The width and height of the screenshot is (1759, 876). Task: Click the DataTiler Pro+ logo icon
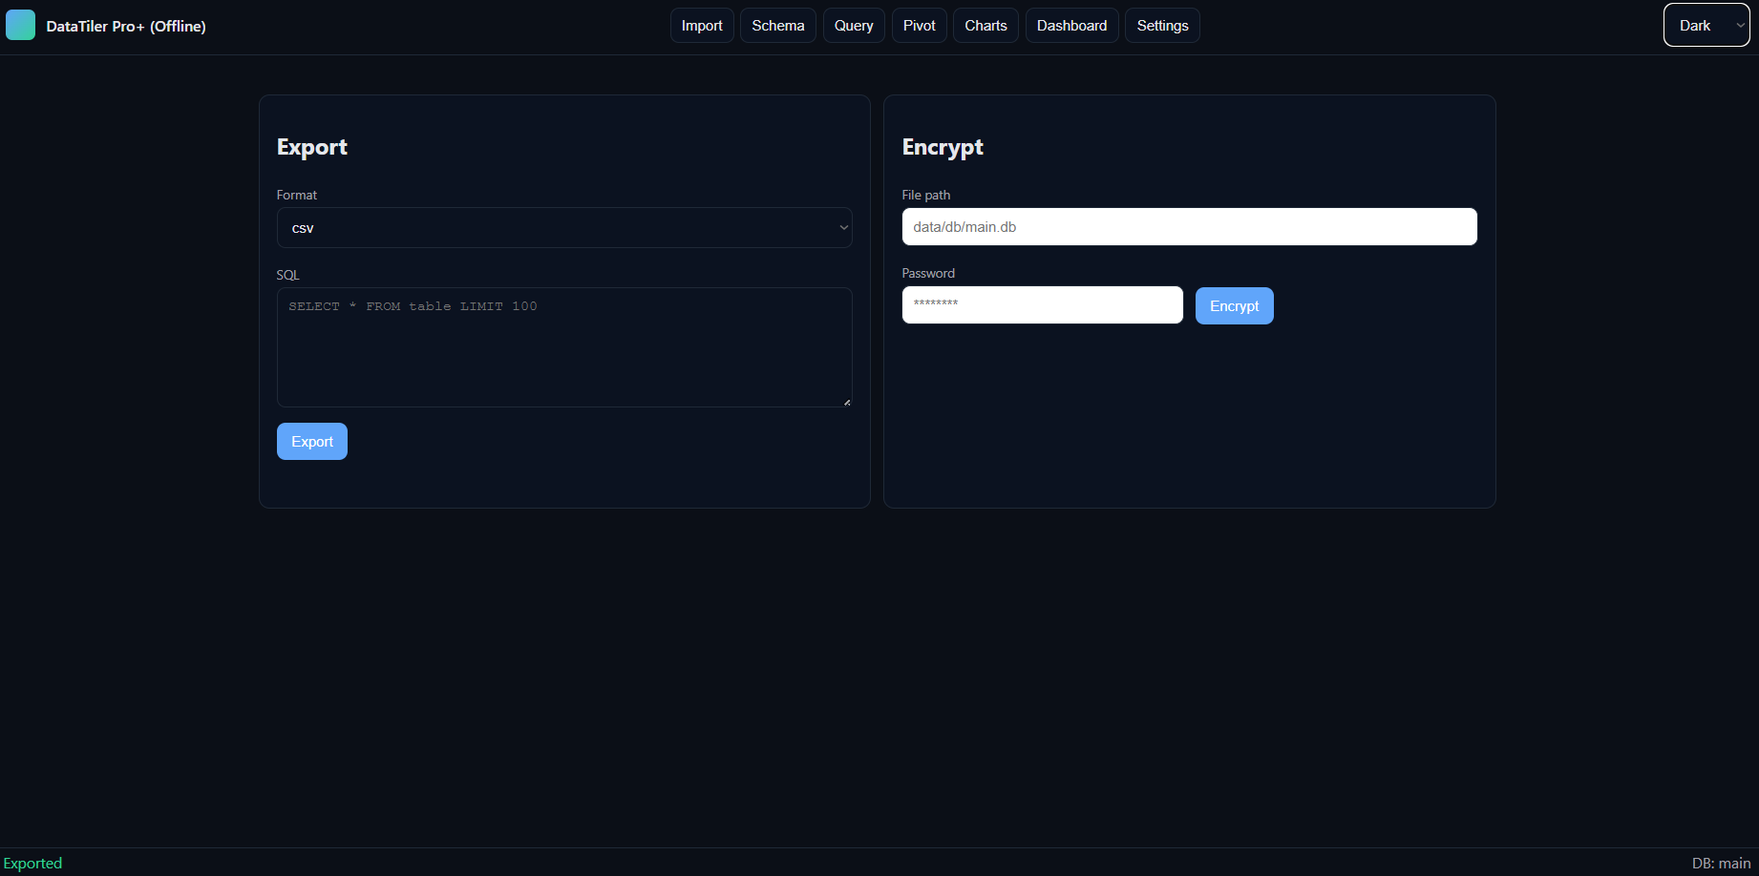pos(20,25)
